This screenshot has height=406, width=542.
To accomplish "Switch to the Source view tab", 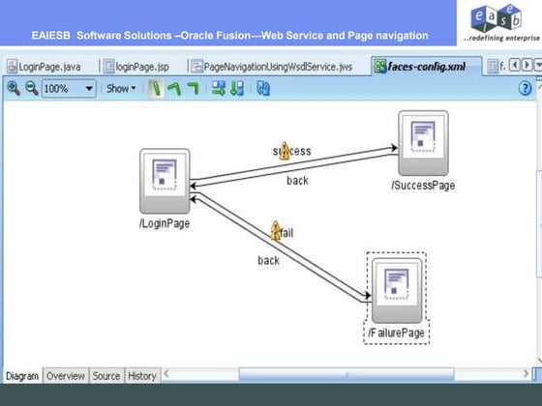I will click(x=106, y=376).
